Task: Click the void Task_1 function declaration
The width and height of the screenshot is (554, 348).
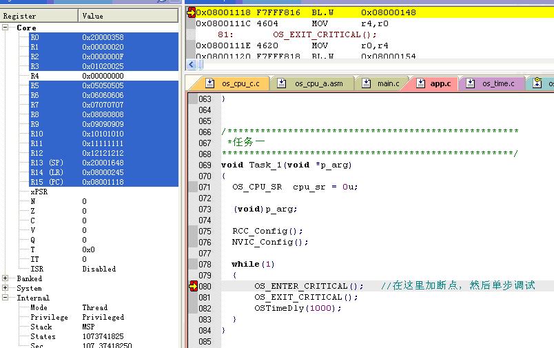Action: [x=287, y=165]
